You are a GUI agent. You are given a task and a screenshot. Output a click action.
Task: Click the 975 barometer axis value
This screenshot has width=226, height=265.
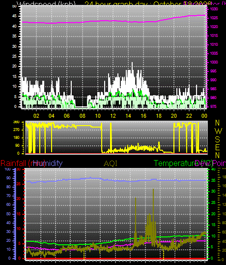click(x=213, y=107)
